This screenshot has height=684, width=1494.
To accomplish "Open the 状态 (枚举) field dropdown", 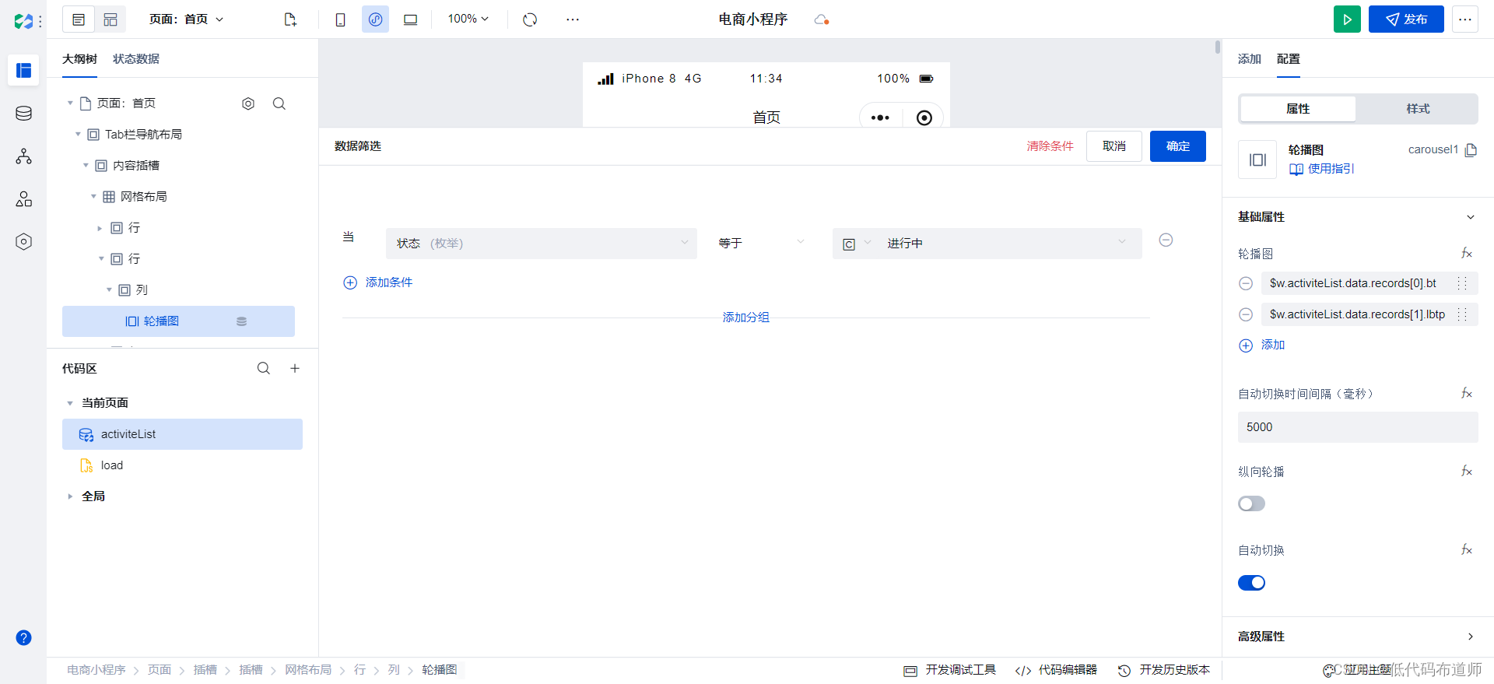I will coord(541,244).
